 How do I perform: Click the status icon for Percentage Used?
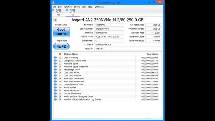coord(55,70)
